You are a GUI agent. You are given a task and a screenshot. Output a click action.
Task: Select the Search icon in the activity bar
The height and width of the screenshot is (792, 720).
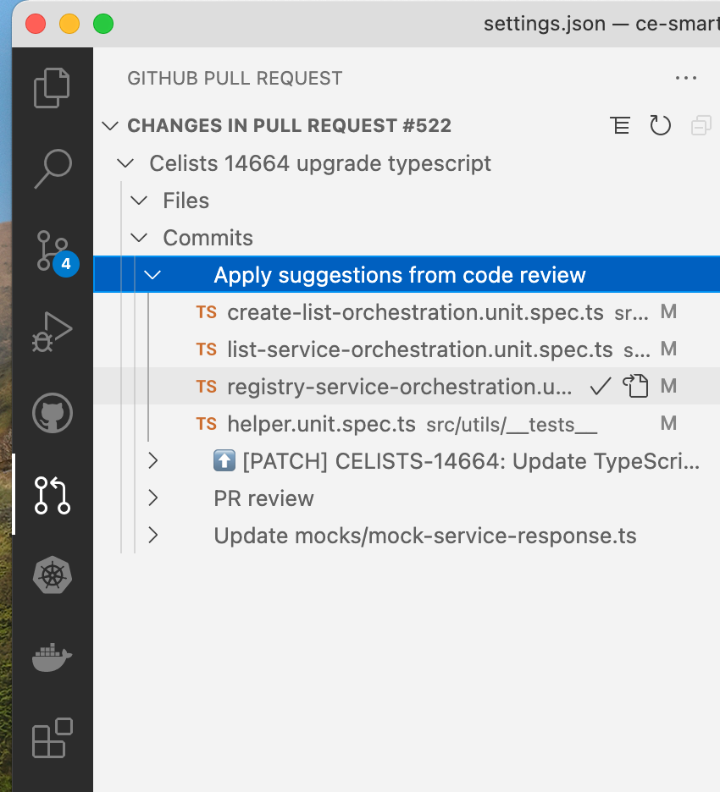pyautogui.click(x=52, y=168)
